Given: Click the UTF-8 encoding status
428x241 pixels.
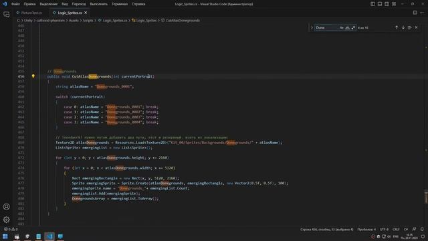Looking at the screenshot, I should point(384,229).
